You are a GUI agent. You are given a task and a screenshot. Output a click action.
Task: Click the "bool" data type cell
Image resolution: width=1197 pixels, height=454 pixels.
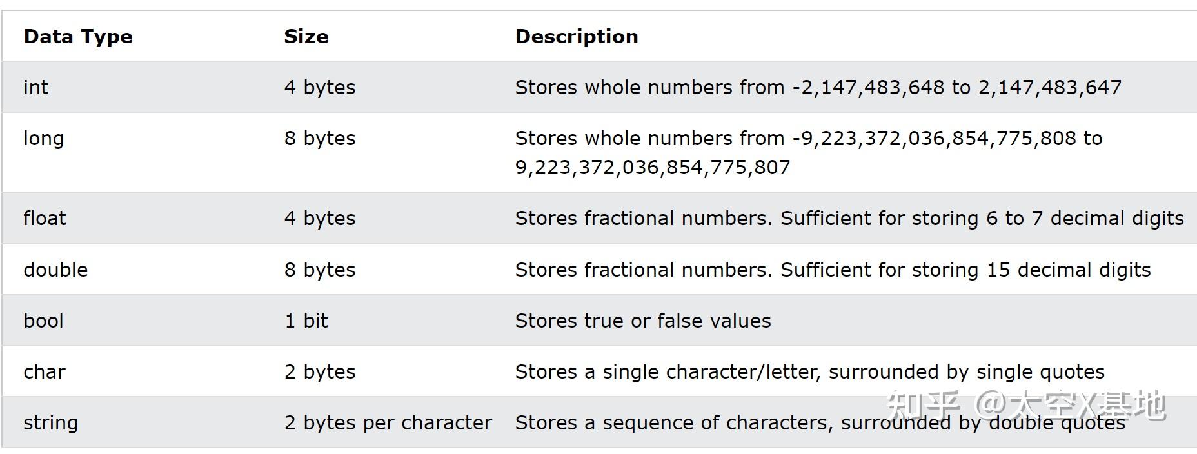click(x=44, y=321)
